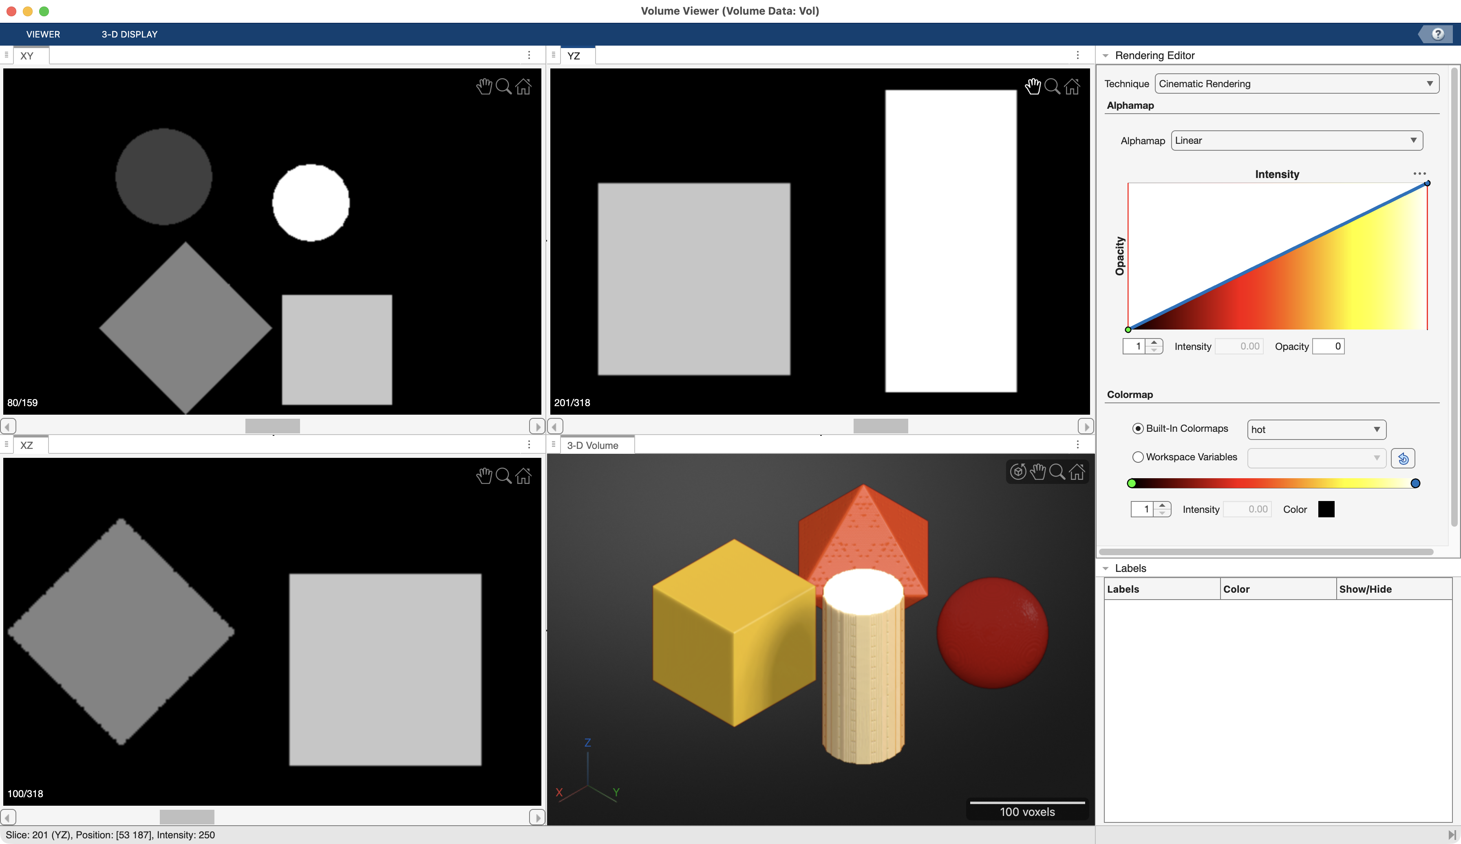This screenshot has width=1461, height=844.
Task: Select the pan tool in the 3-D Volume pane
Action: click(x=1038, y=472)
